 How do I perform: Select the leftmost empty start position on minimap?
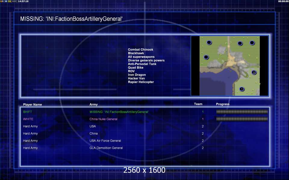(x=206, y=57)
